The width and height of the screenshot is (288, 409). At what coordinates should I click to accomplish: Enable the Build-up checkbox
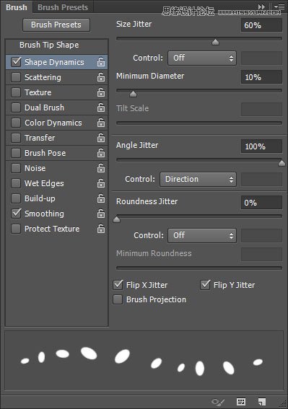(16, 198)
